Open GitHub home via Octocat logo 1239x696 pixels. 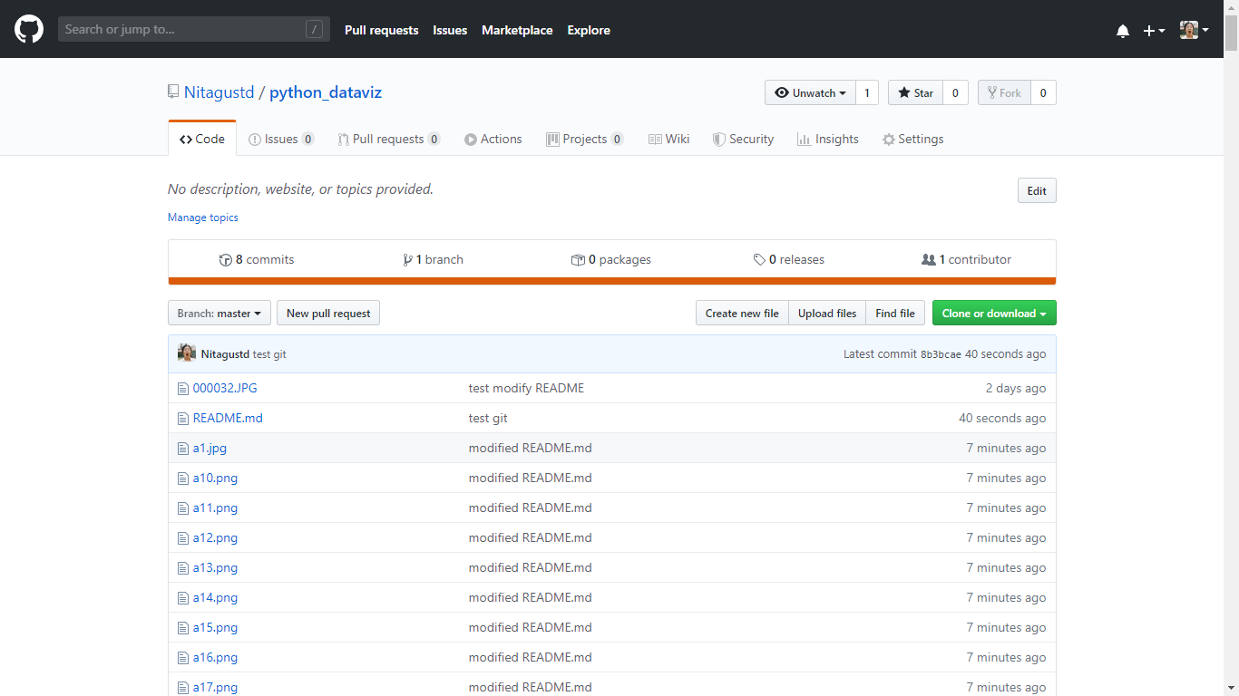[29, 29]
